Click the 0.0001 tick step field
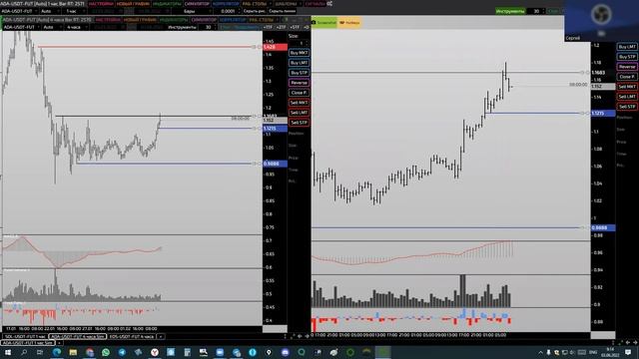Viewport: 639px width, 359px height. (228, 11)
